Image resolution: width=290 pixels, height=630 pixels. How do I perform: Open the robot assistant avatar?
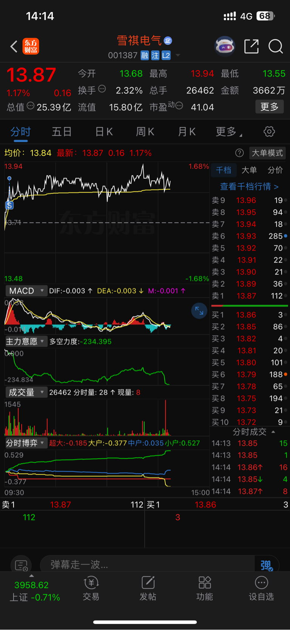pyautogui.click(x=225, y=47)
